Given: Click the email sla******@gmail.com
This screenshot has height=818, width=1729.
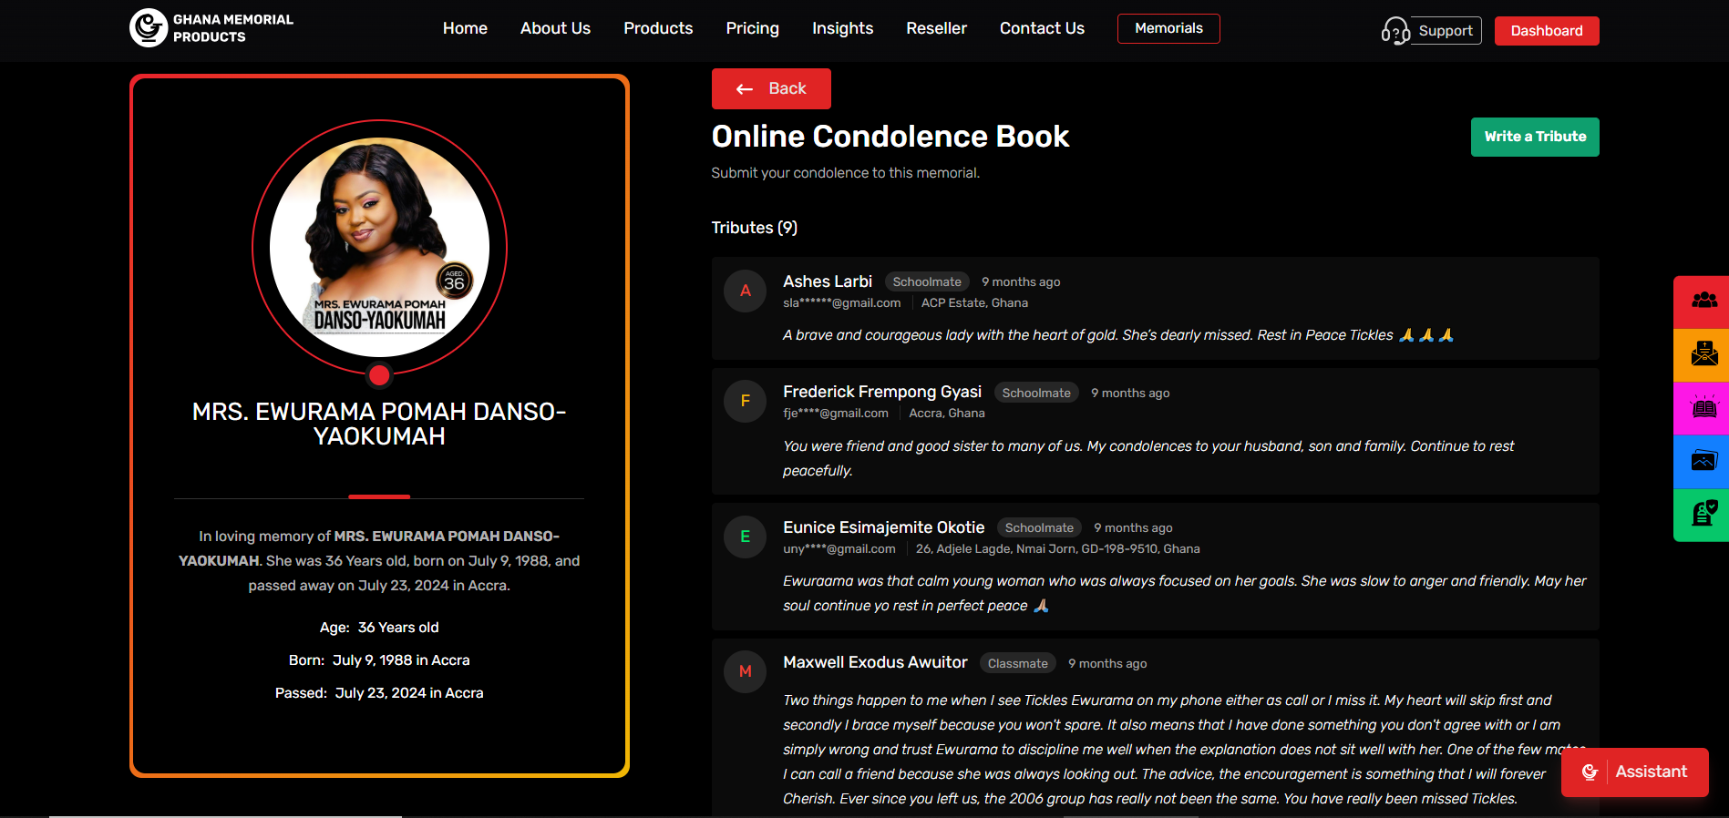Looking at the screenshot, I should [841, 303].
